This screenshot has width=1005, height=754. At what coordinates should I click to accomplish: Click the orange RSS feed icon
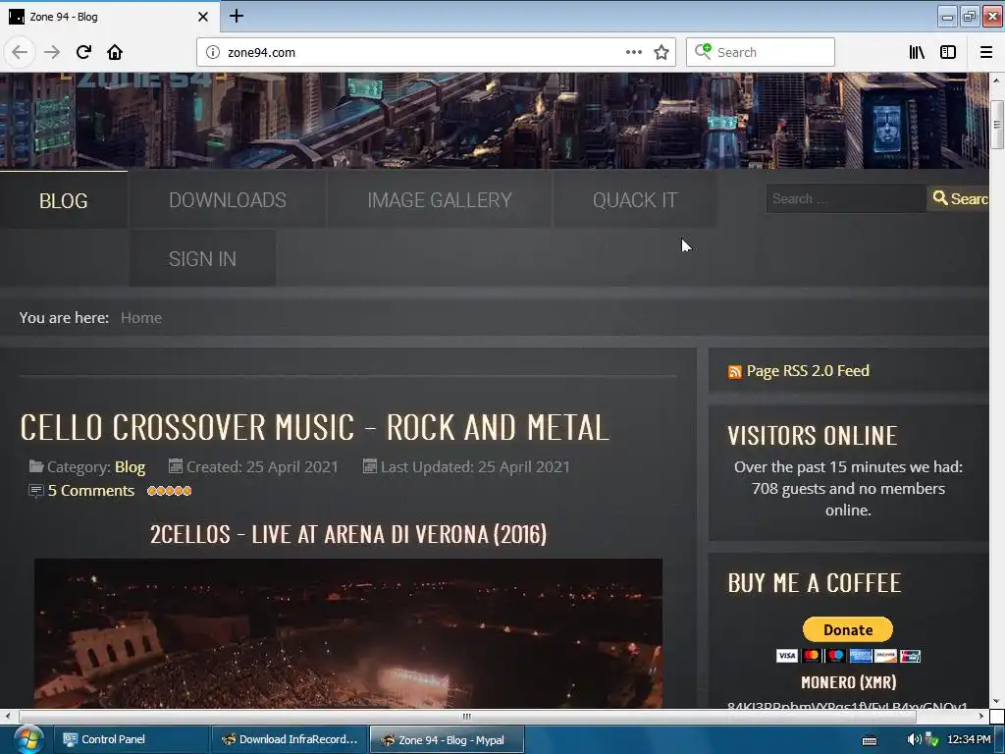click(734, 372)
